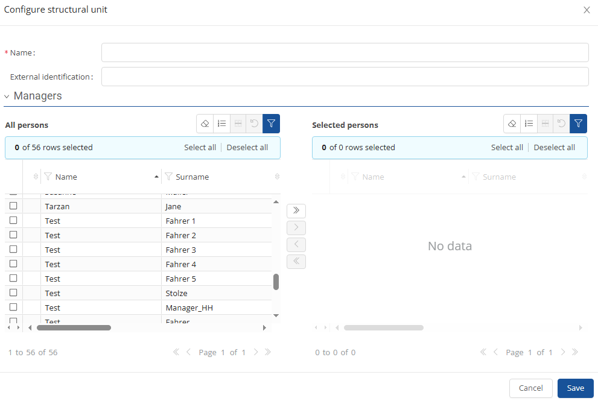Collapse the Managers section

coord(7,96)
